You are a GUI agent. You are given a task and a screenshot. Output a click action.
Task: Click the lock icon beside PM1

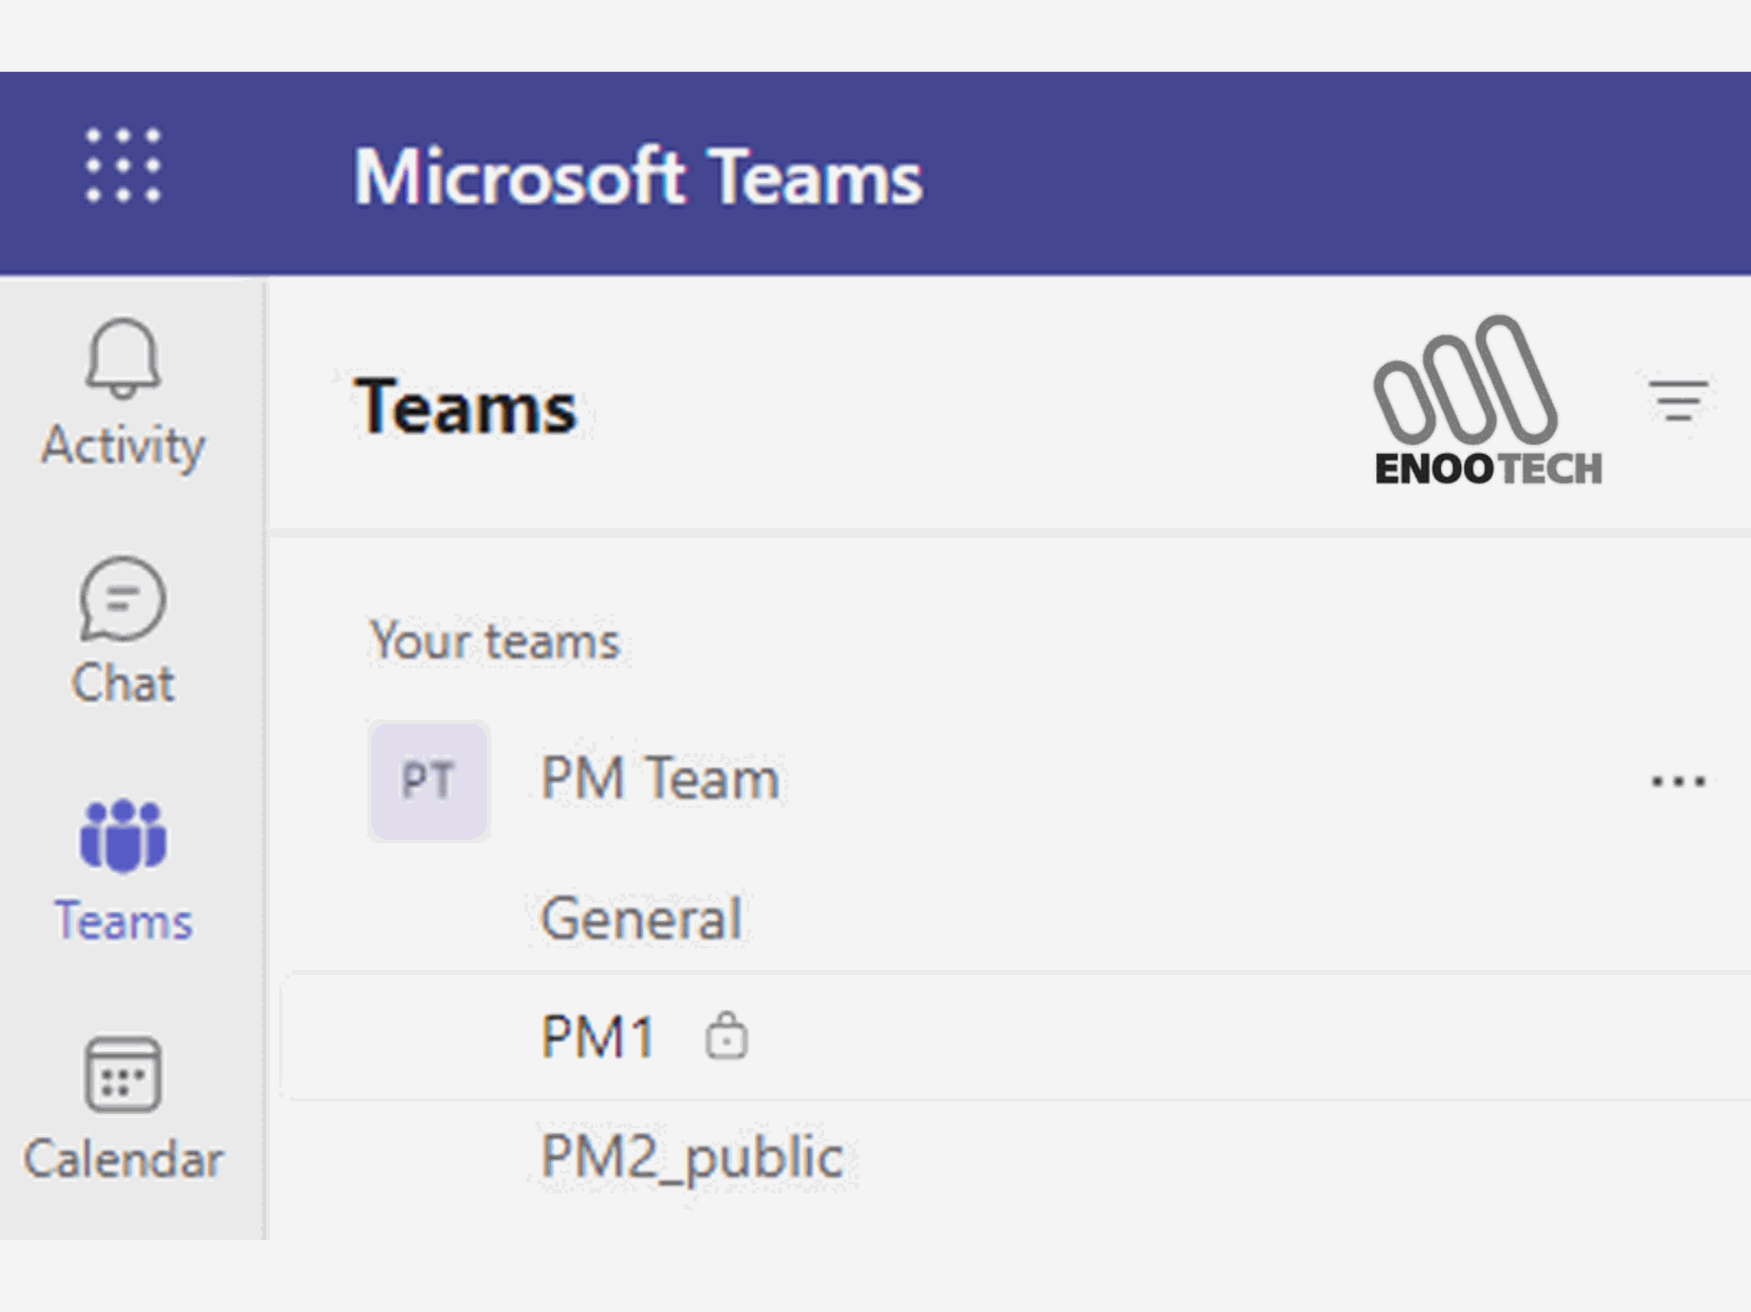(x=727, y=1036)
